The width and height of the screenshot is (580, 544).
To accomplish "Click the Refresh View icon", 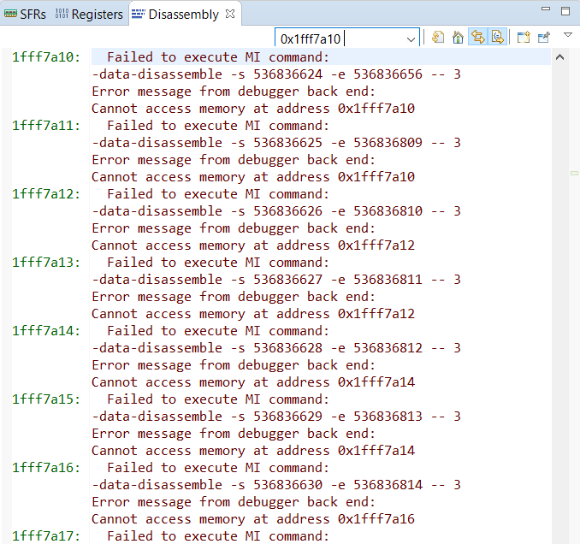I will coord(438,38).
